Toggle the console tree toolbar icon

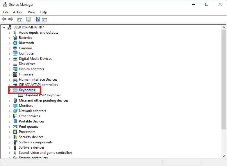pyautogui.click(x=20, y=19)
